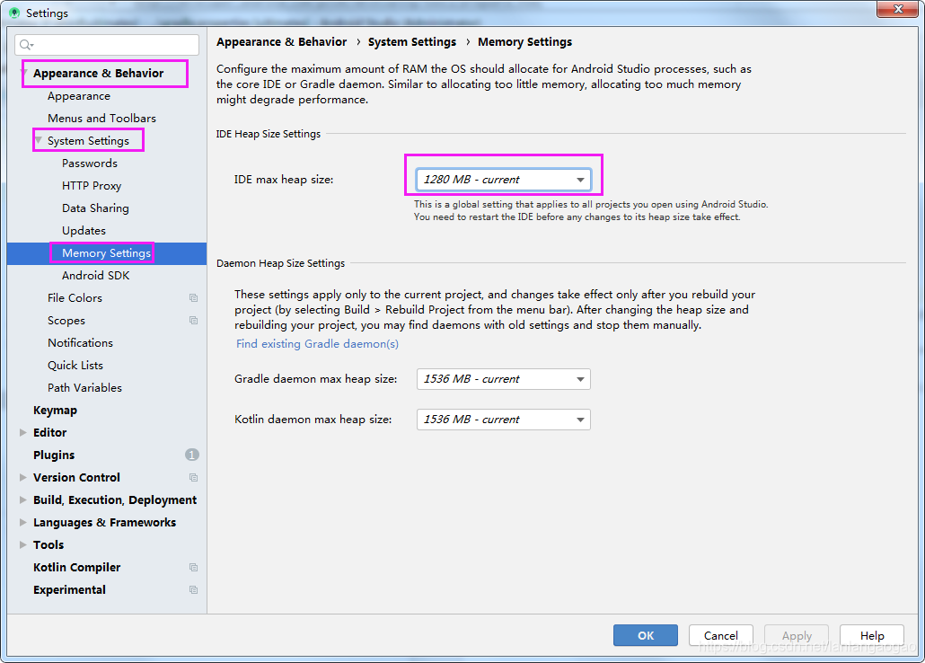Viewport: 925px width, 663px height.
Task: Click the project-level icon beside Experimental
Action: tap(193, 590)
